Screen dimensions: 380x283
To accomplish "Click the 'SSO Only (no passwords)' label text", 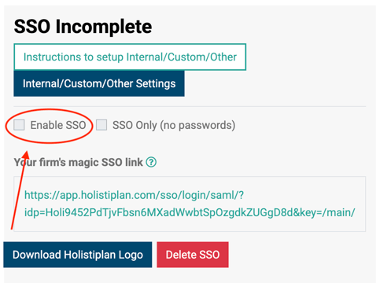I will [174, 125].
